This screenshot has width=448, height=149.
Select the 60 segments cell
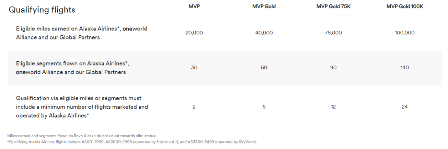(264, 68)
